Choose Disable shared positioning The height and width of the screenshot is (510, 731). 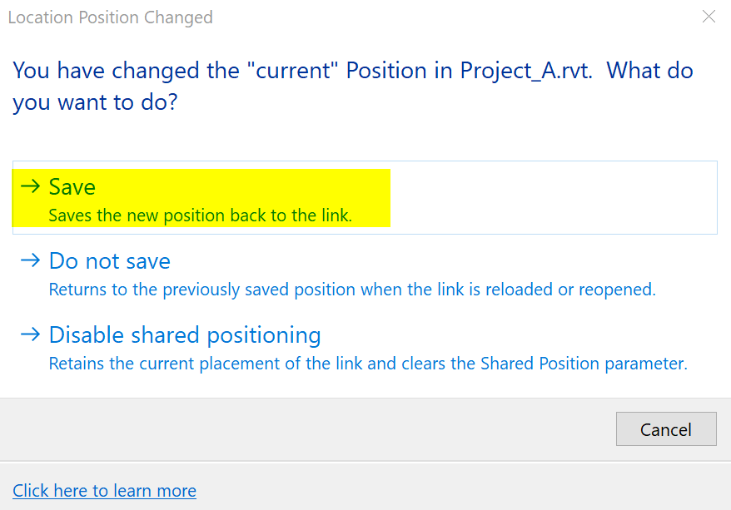(185, 335)
